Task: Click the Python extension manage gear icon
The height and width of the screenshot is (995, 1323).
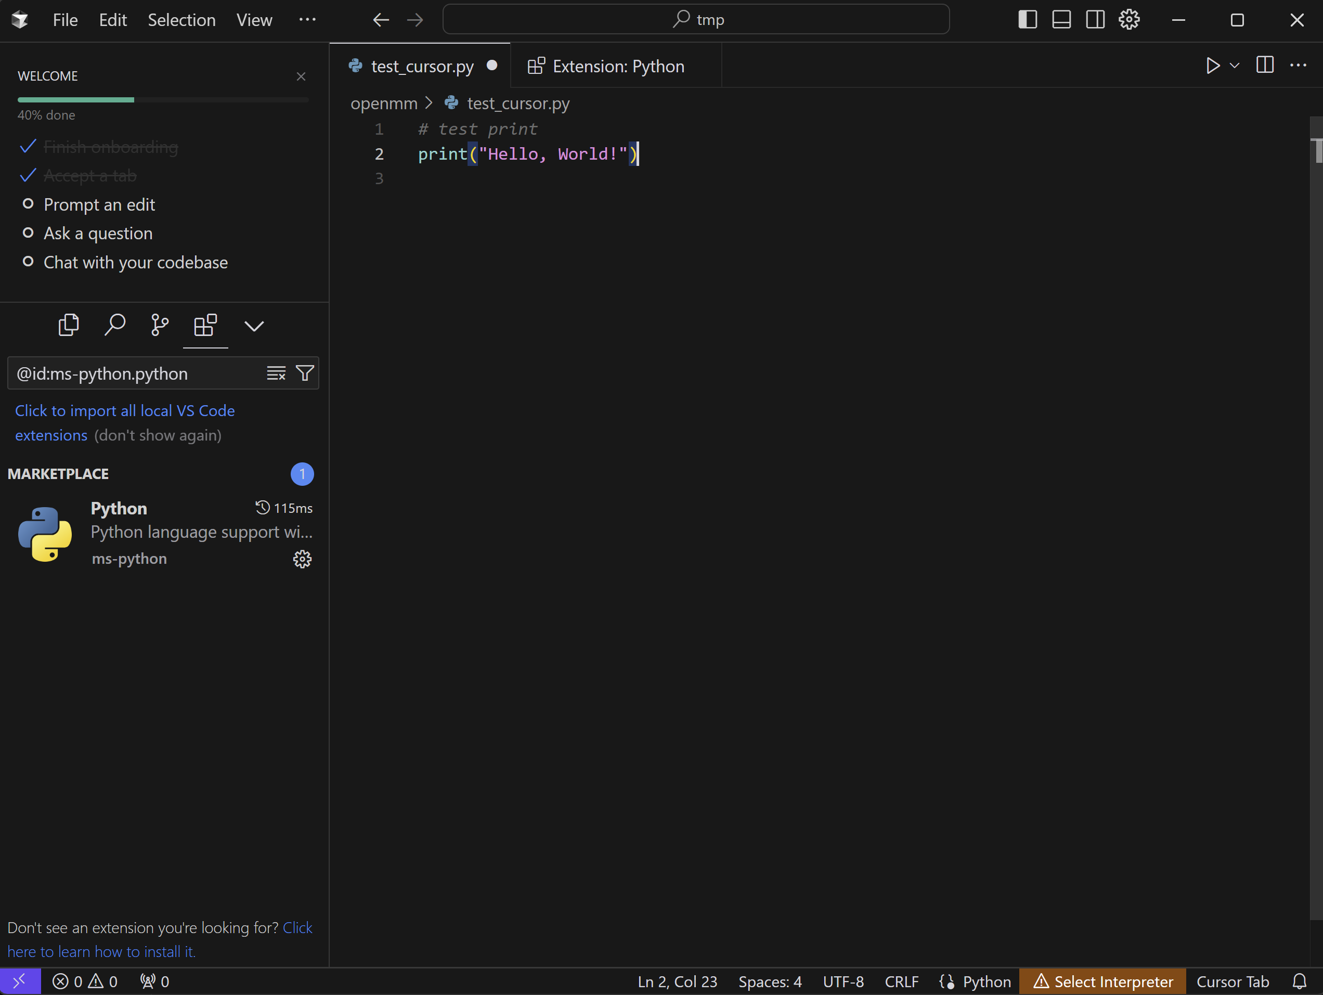Action: coord(302,559)
